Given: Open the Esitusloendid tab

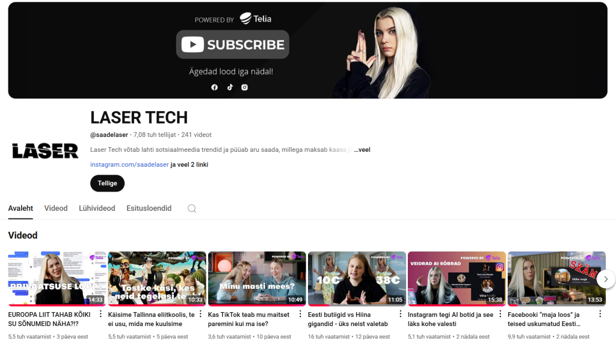Looking at the screenshot, I should pos(149,208).
